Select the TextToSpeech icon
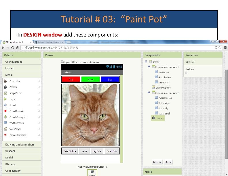This screenshot has width=228, height=176. 5,123
